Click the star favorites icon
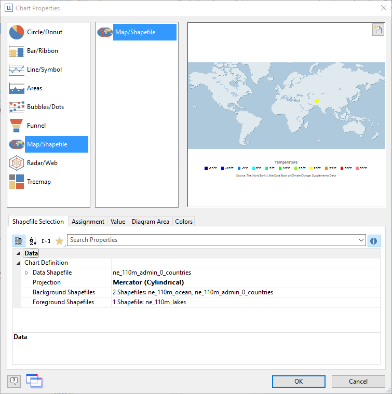Screen dimensions: 392x394 point(59,241)
